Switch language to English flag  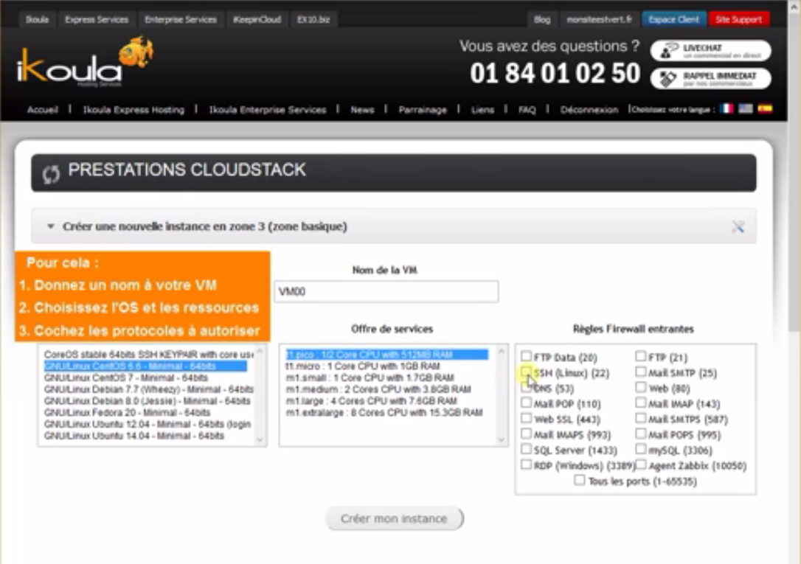[746, 108]
